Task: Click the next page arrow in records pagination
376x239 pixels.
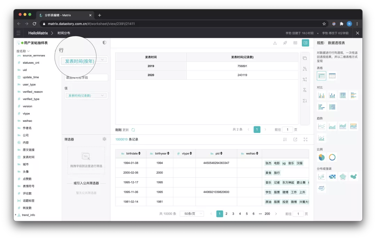Action: tap(276, 214)
